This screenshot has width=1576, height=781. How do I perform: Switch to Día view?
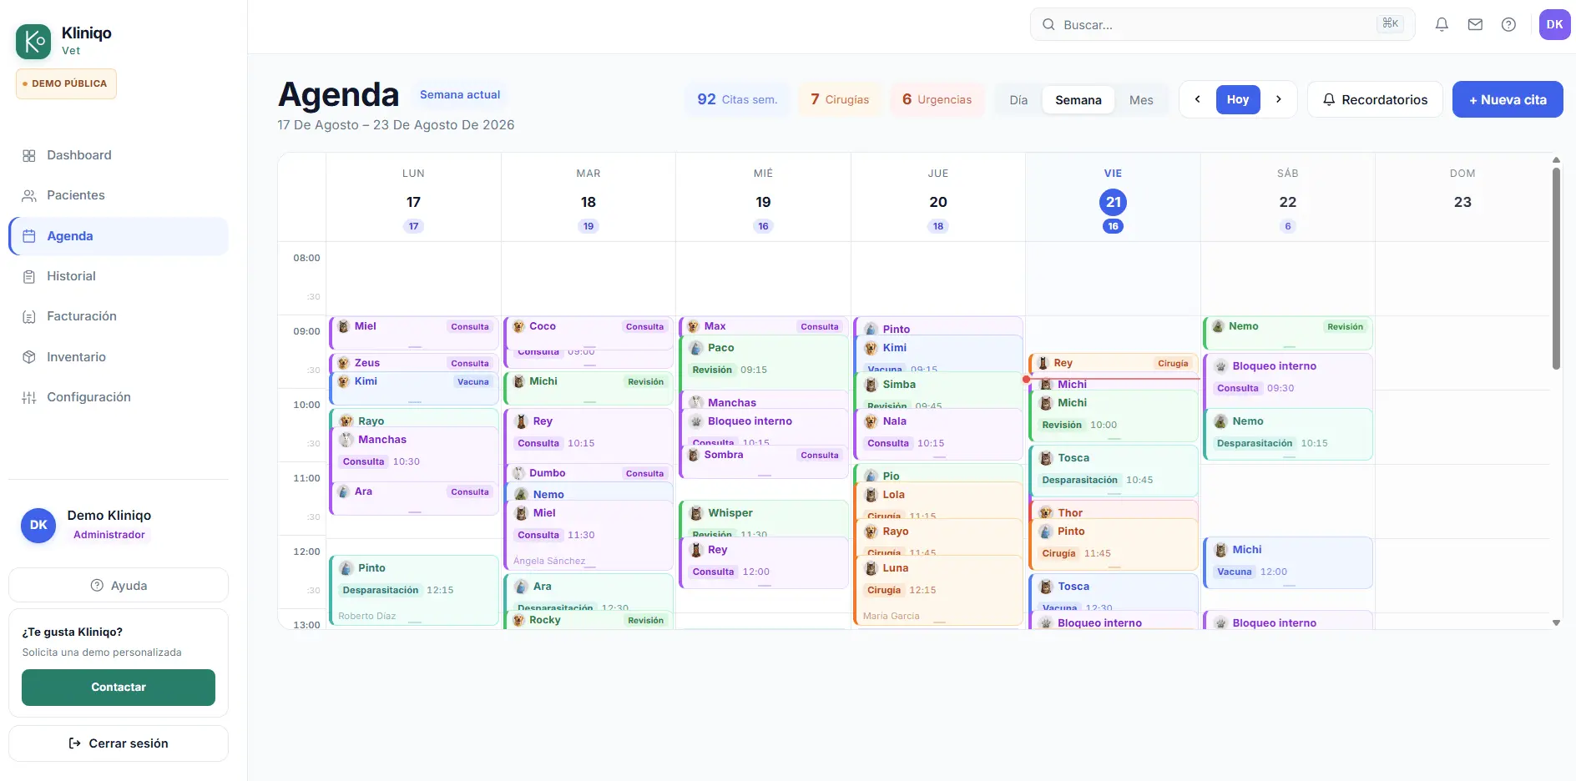click(x=1018, y=100)
